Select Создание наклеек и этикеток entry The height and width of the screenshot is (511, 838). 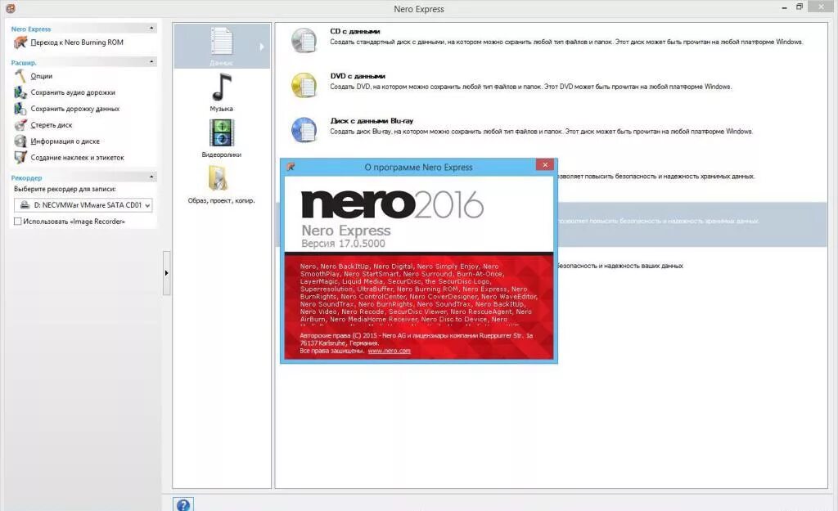tap(77, 158)
